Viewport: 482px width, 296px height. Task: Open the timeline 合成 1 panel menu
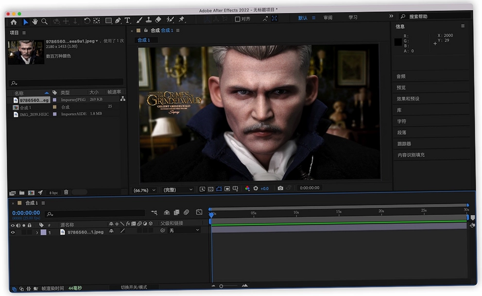pos(43,203)
